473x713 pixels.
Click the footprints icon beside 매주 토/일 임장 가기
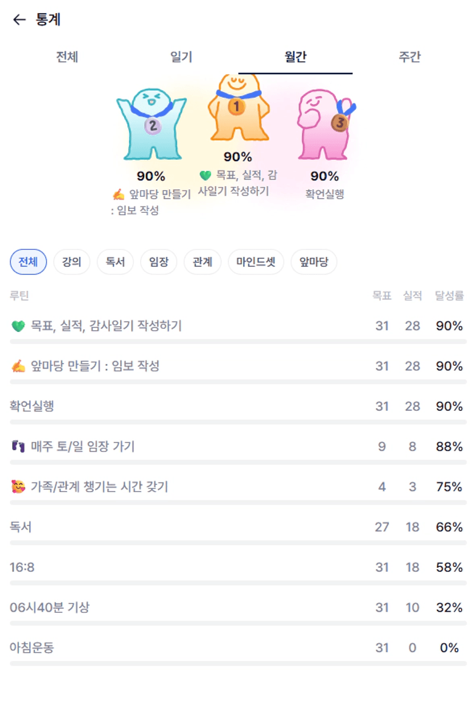tap(18, 446)
